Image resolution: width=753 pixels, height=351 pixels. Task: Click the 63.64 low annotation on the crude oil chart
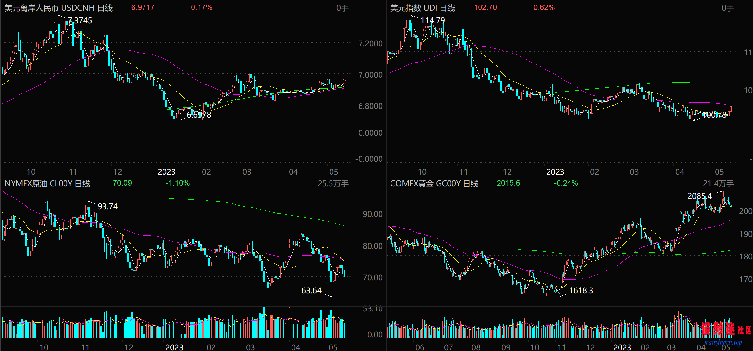(x=312, y=290)
